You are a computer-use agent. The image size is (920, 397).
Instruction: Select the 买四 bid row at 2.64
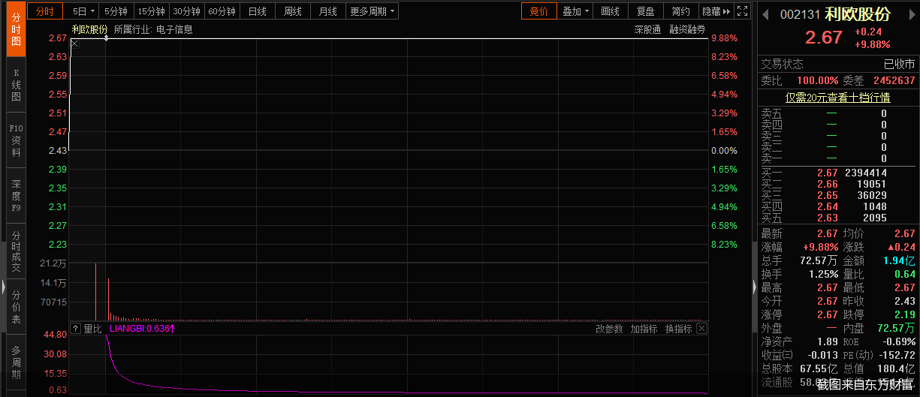(838, 206)
